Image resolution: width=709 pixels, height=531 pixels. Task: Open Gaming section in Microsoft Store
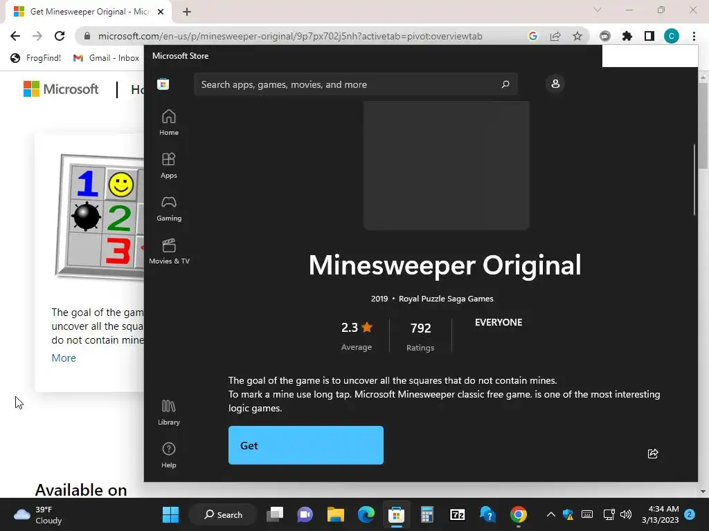click(169, 208)
